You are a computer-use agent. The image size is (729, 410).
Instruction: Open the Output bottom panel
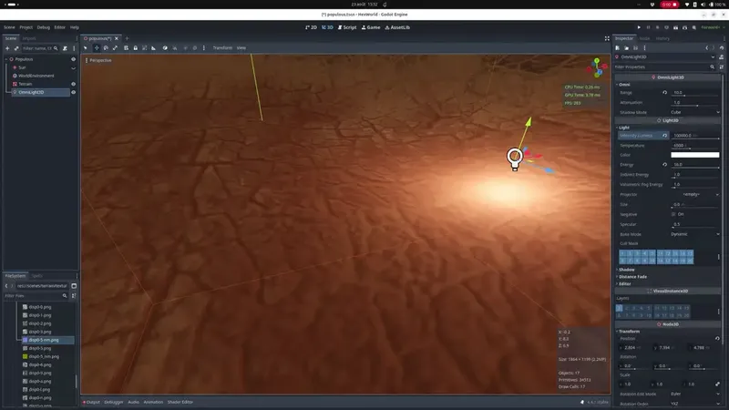92,402
